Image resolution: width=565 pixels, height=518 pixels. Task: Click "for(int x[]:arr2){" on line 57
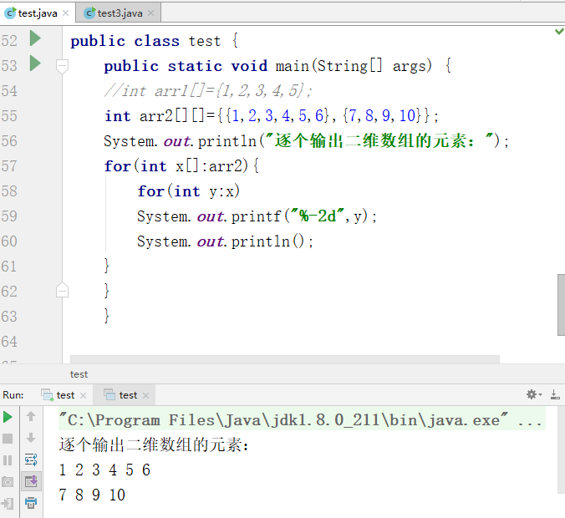click(181, 166)
